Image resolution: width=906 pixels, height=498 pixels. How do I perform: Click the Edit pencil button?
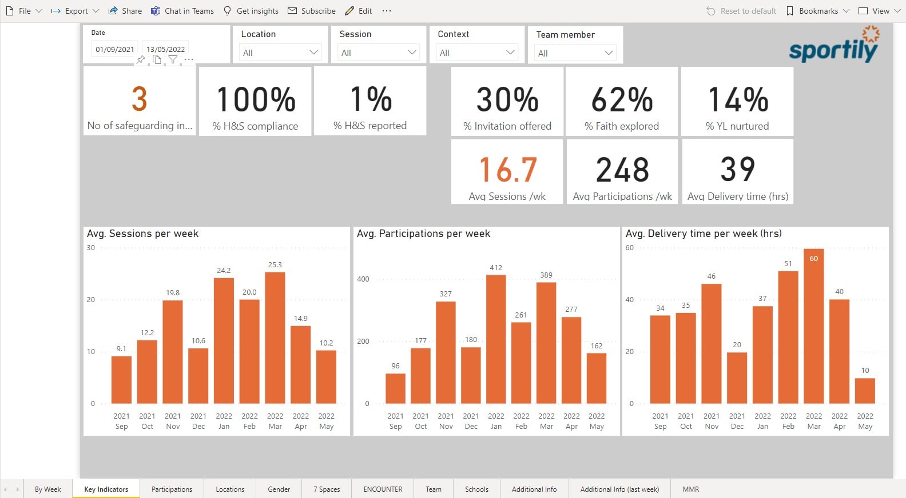point(359,11)
